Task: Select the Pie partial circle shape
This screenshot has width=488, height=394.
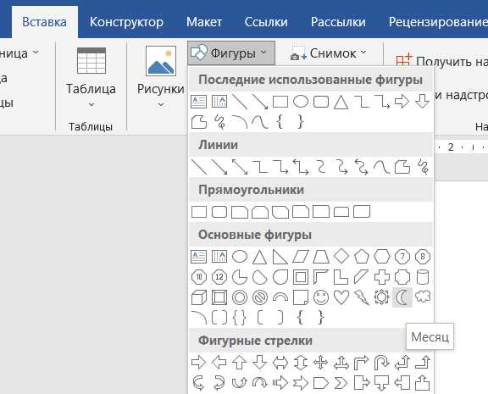Action: pyautogui.click(x=240, y=277)
